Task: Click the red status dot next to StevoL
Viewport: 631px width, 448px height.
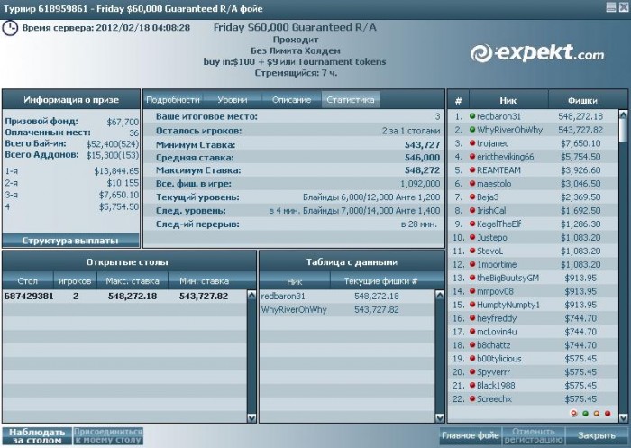Action: tap(472, 251)
